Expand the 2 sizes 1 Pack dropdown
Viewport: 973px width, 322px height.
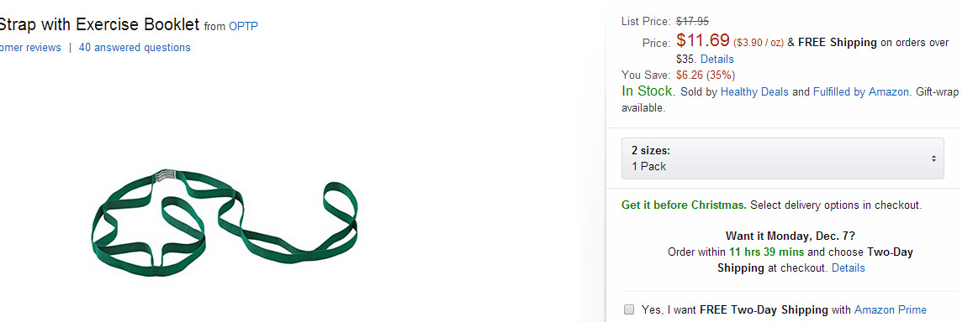pyautogui.click(x=782, y=158)
